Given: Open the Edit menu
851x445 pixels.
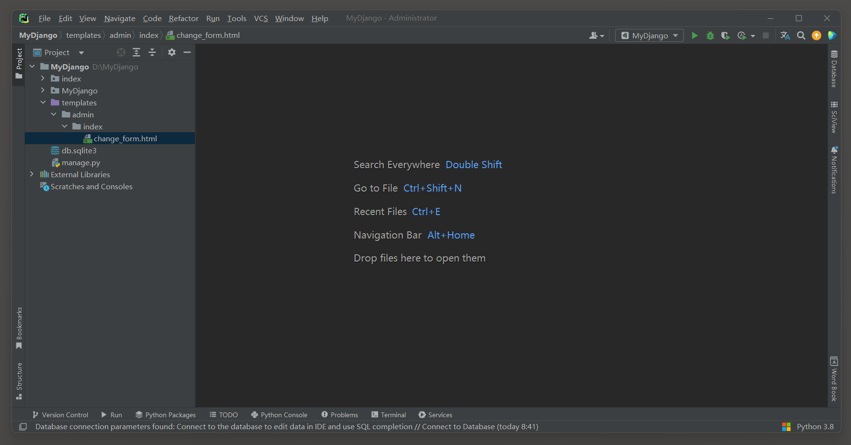Looking at the screenshot, I should click(x=65, y=18).
